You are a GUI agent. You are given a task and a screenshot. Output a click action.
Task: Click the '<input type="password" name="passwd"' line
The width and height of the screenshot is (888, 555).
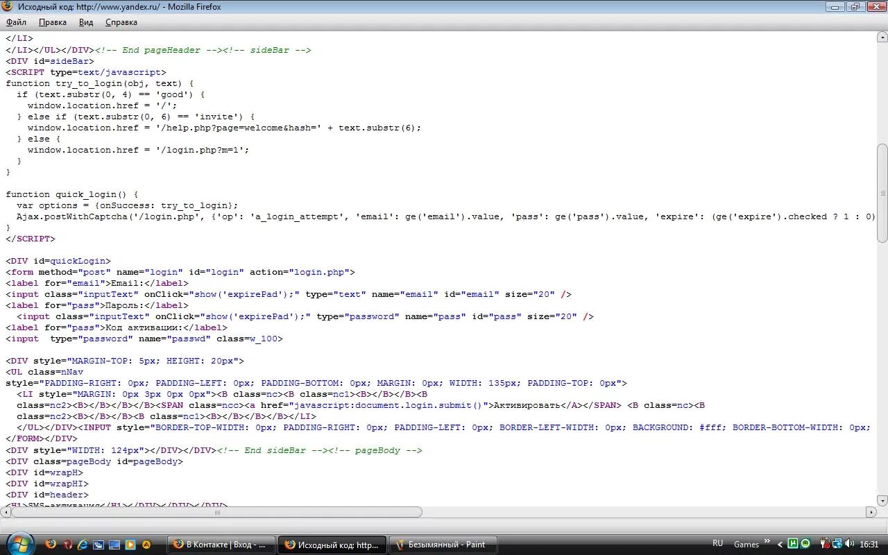(x=144, y=339)
